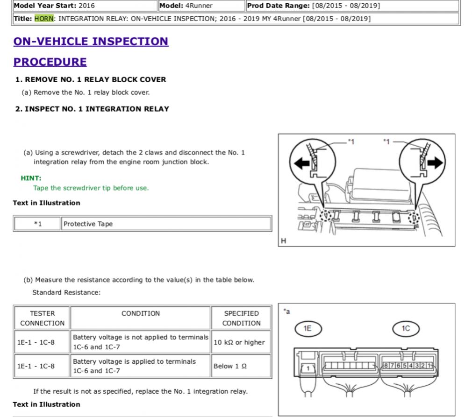Click the Prod Date Range header cell
Viewport: 472px width, 417px height.
352,6
